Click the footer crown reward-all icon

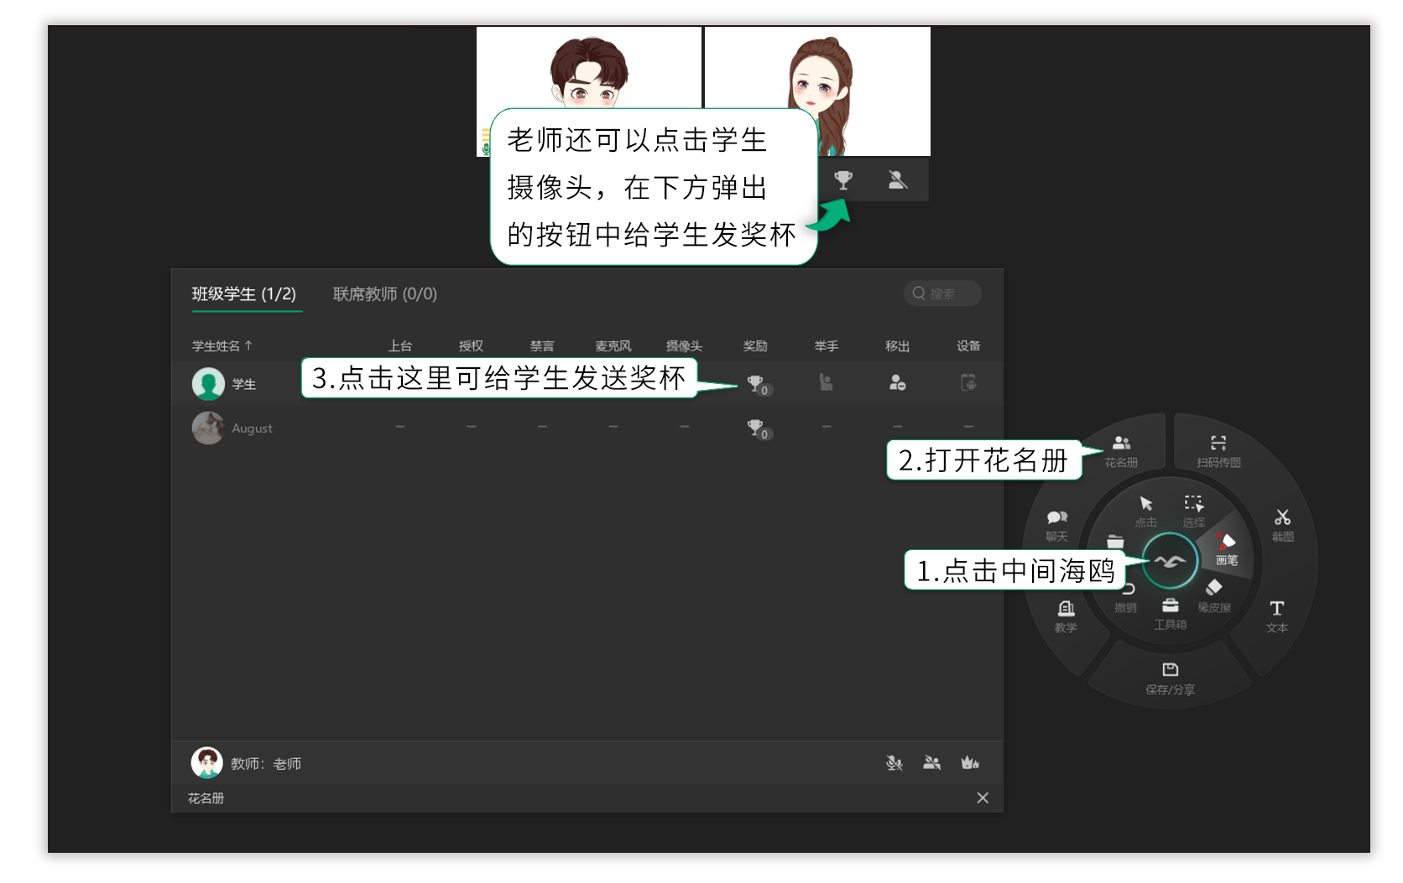point(970,762)
